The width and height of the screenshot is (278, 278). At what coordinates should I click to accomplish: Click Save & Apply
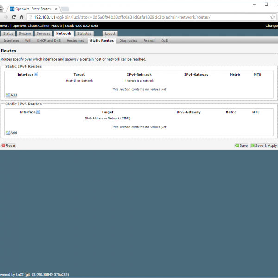pyautogui.click(x=264, y=145)
